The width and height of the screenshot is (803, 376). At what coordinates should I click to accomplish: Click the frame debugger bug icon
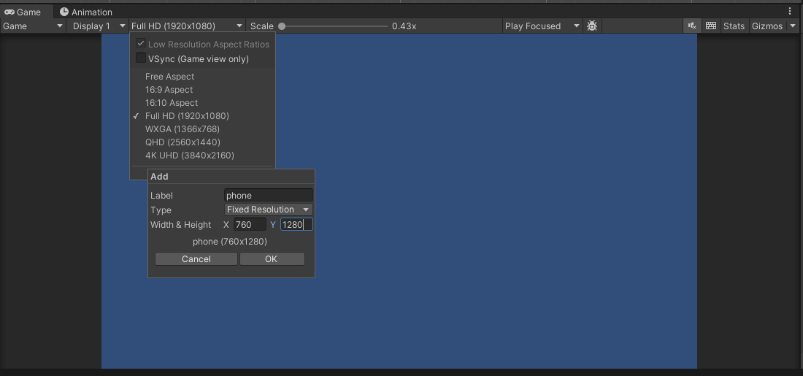coord(592,26)
